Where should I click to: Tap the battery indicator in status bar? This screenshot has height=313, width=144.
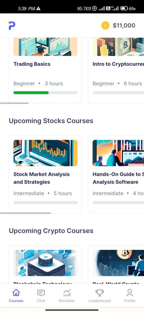124,8
